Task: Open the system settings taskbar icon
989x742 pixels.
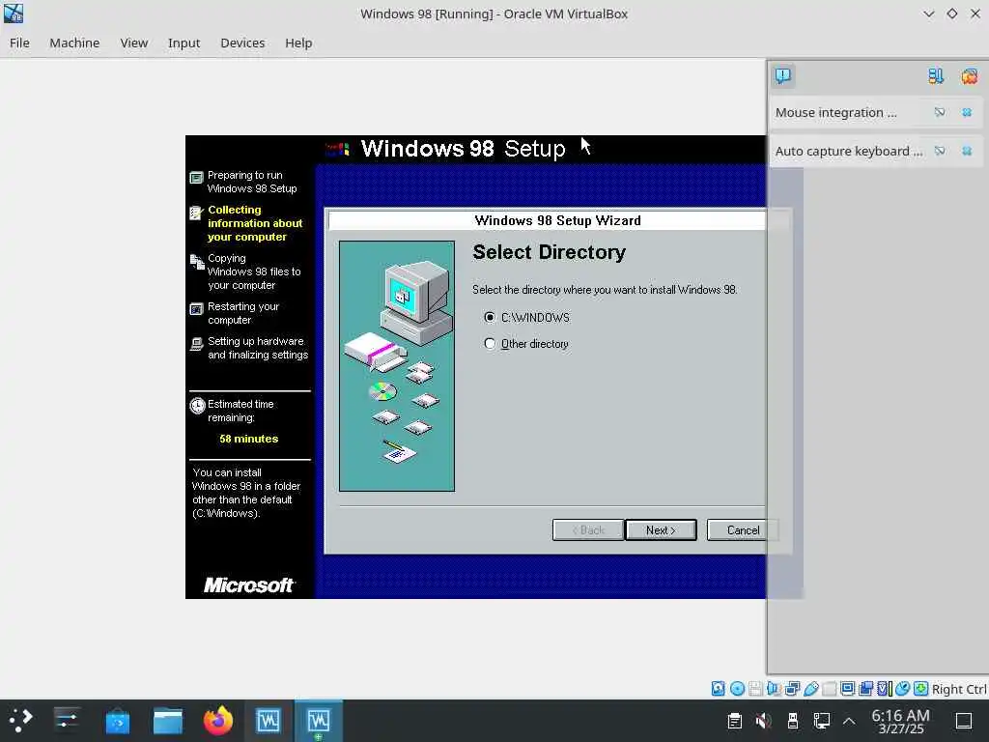Action: pos(67,720)
